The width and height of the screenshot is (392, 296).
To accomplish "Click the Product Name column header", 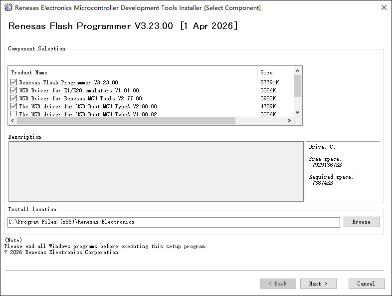I will [134, 72].
